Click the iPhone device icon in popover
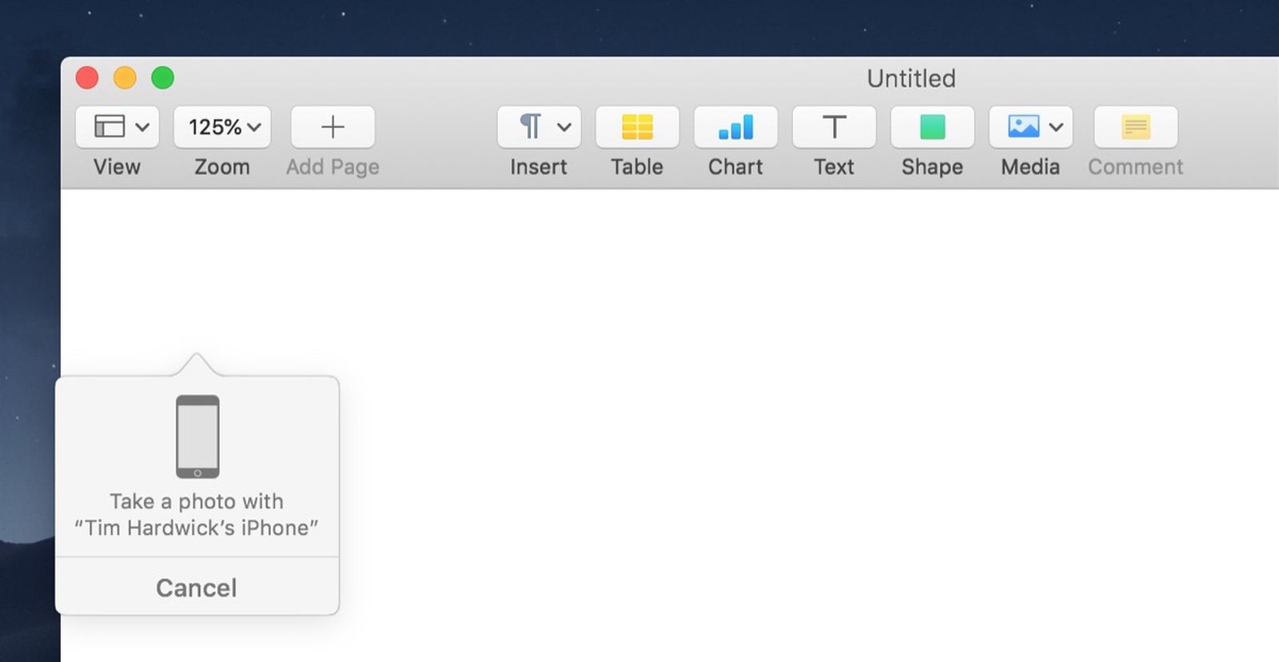 [x=197, y=437]
